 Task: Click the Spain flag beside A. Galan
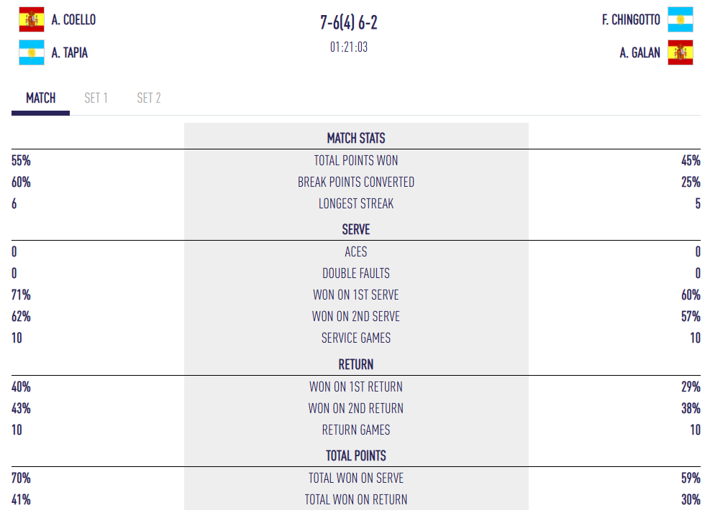tap(680, 52)
